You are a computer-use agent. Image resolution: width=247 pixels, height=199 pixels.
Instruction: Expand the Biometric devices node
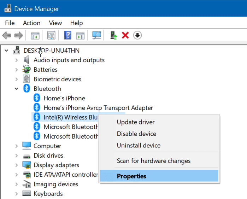point(17,79)
